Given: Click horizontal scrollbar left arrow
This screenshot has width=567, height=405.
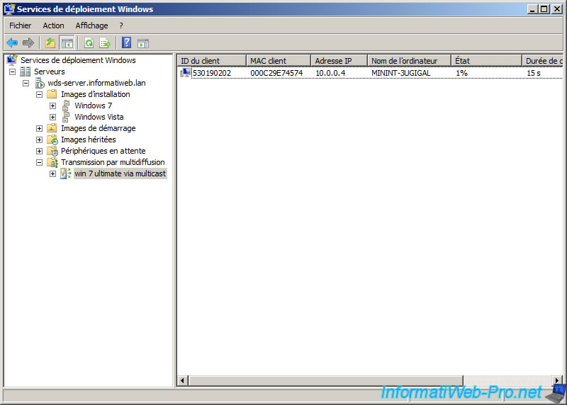Looking at the screenshot, I should pyautogui.click(x=182, y=380).
